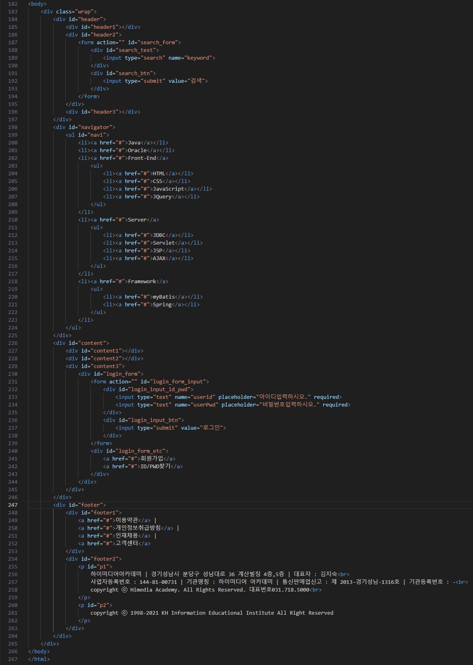Click the closing form tag on line 194
This screenshot has height=665, width=473.
(89, 97)
